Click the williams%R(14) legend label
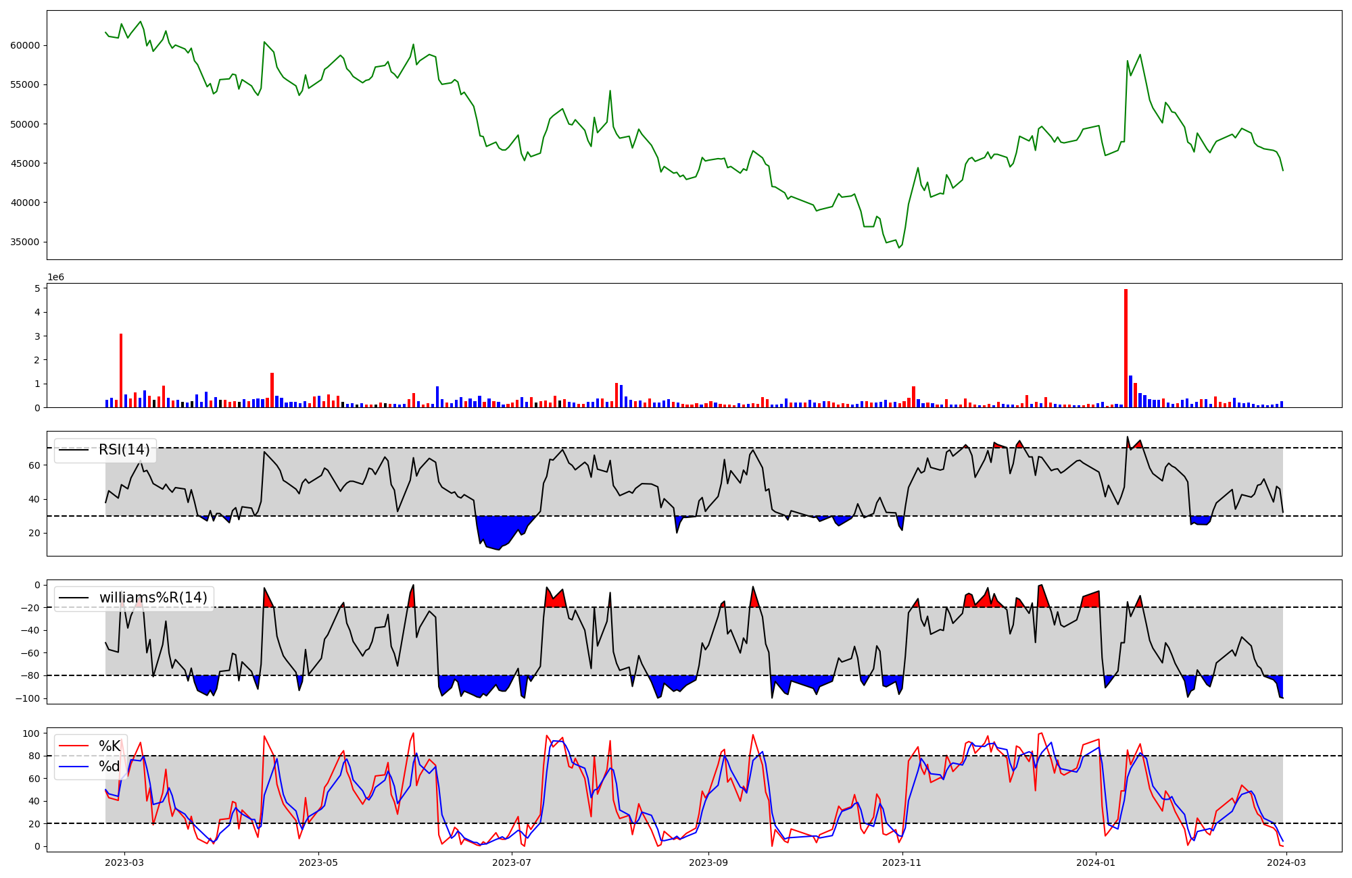The height and width of the screenshot is (878, 1352). [x=153, y=598]
